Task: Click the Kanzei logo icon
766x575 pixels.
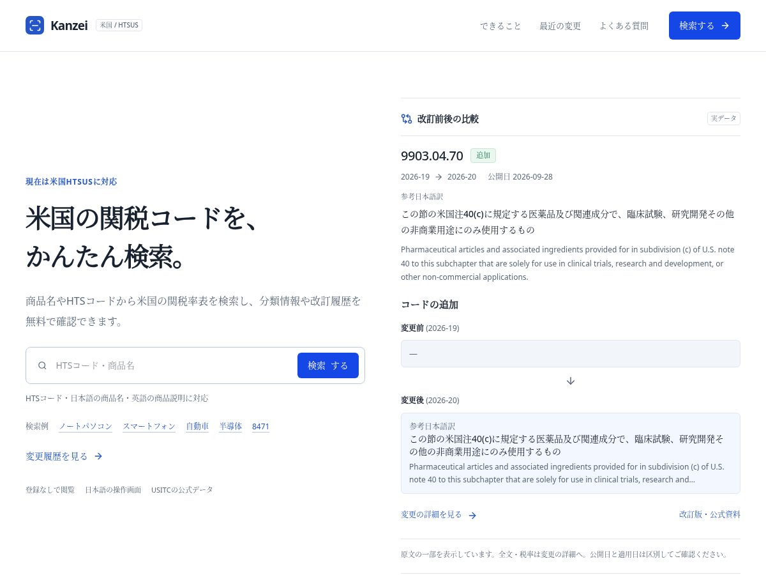Action: tap(34, 26)
